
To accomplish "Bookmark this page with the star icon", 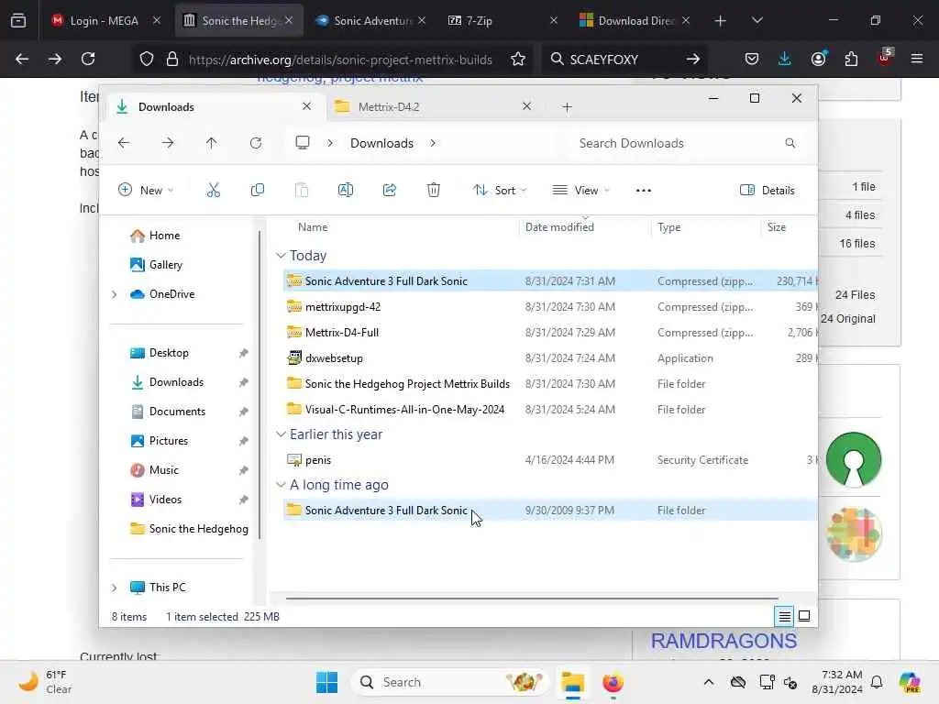I will tap(518, 60).
